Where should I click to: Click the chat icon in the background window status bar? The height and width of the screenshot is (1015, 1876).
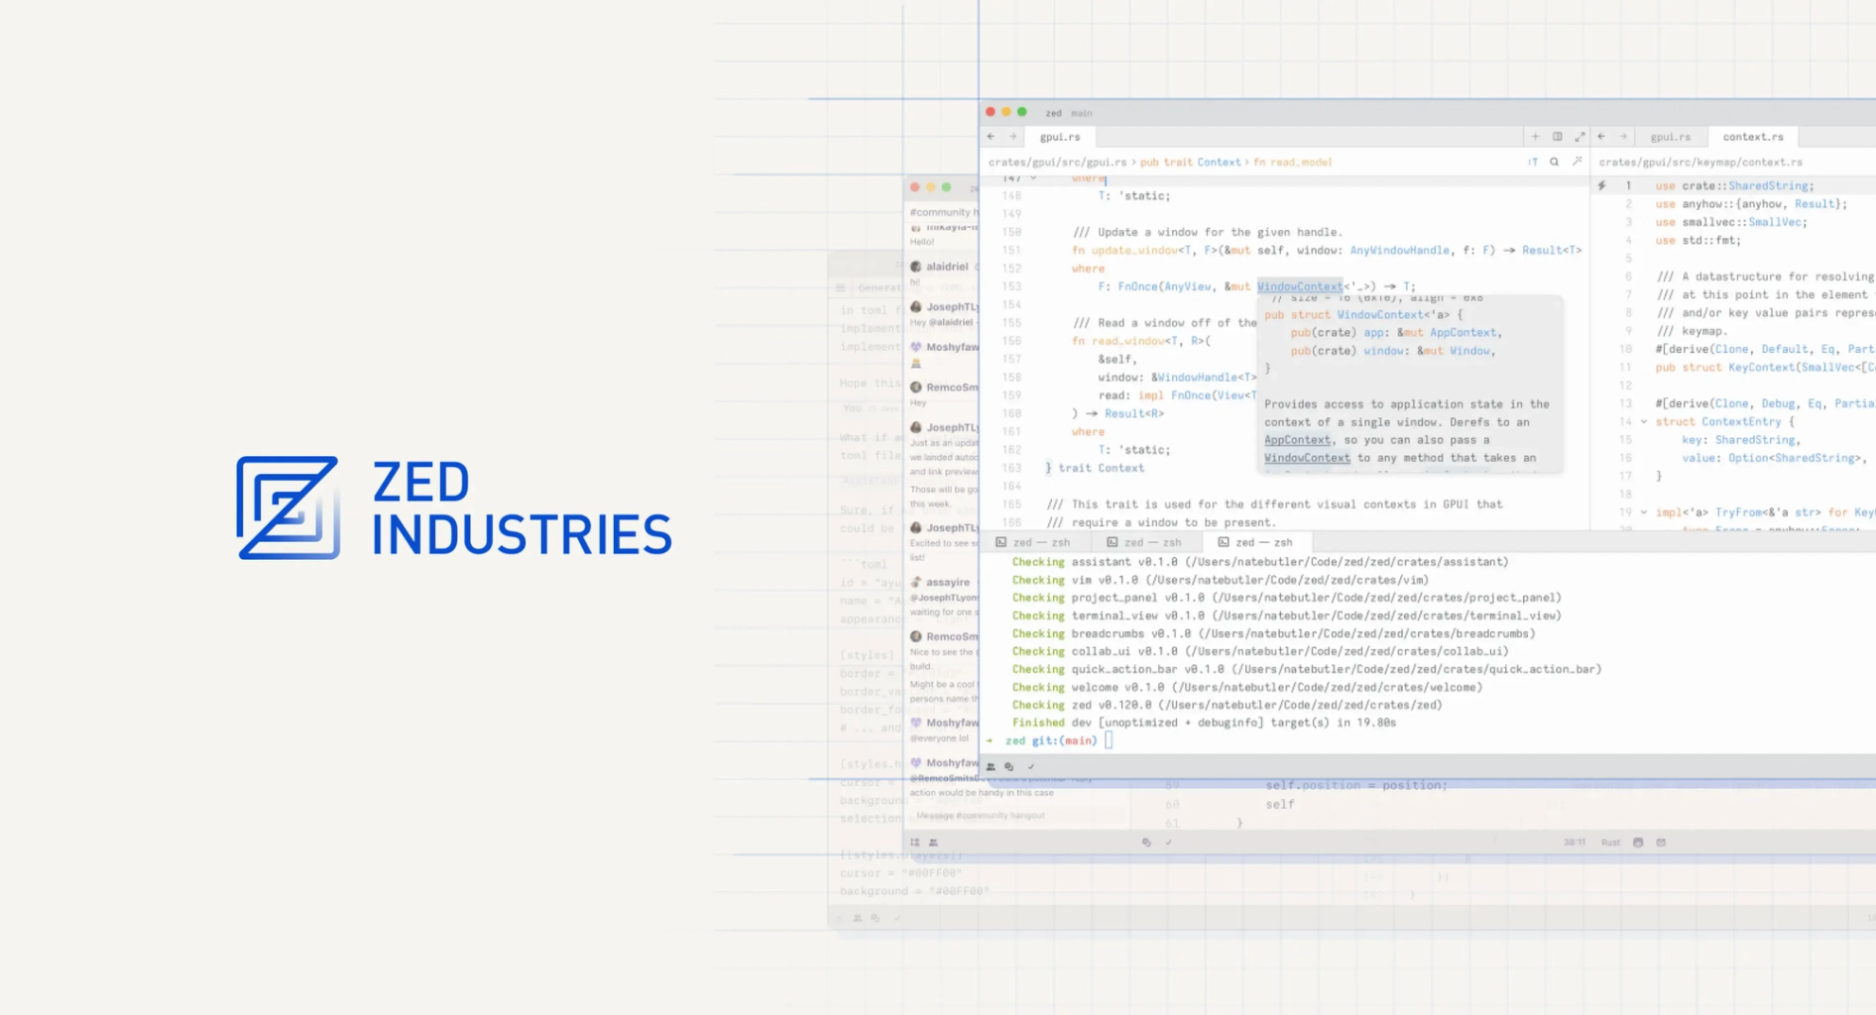[1146, 843]
